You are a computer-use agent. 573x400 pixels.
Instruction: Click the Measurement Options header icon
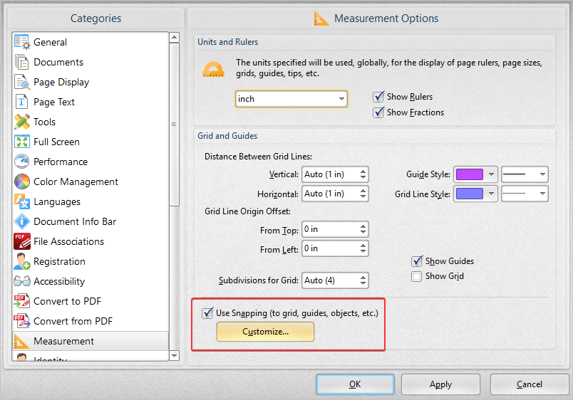click(x=321, y=19)
